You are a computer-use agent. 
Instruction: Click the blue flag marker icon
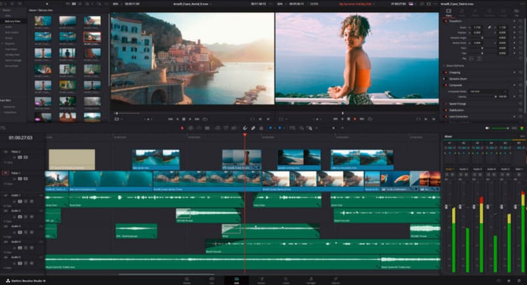(271, 128)
